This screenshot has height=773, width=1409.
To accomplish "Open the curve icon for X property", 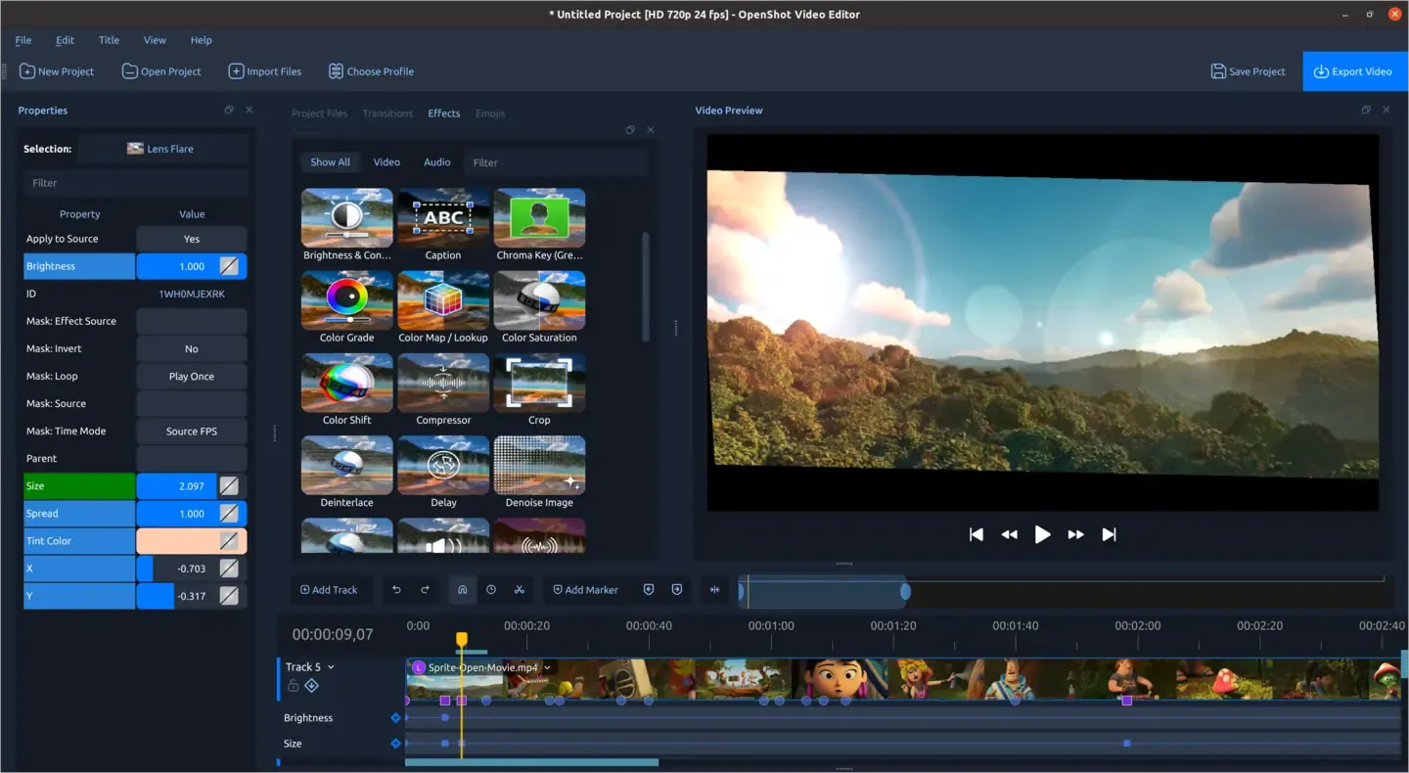I will (229, 568).
